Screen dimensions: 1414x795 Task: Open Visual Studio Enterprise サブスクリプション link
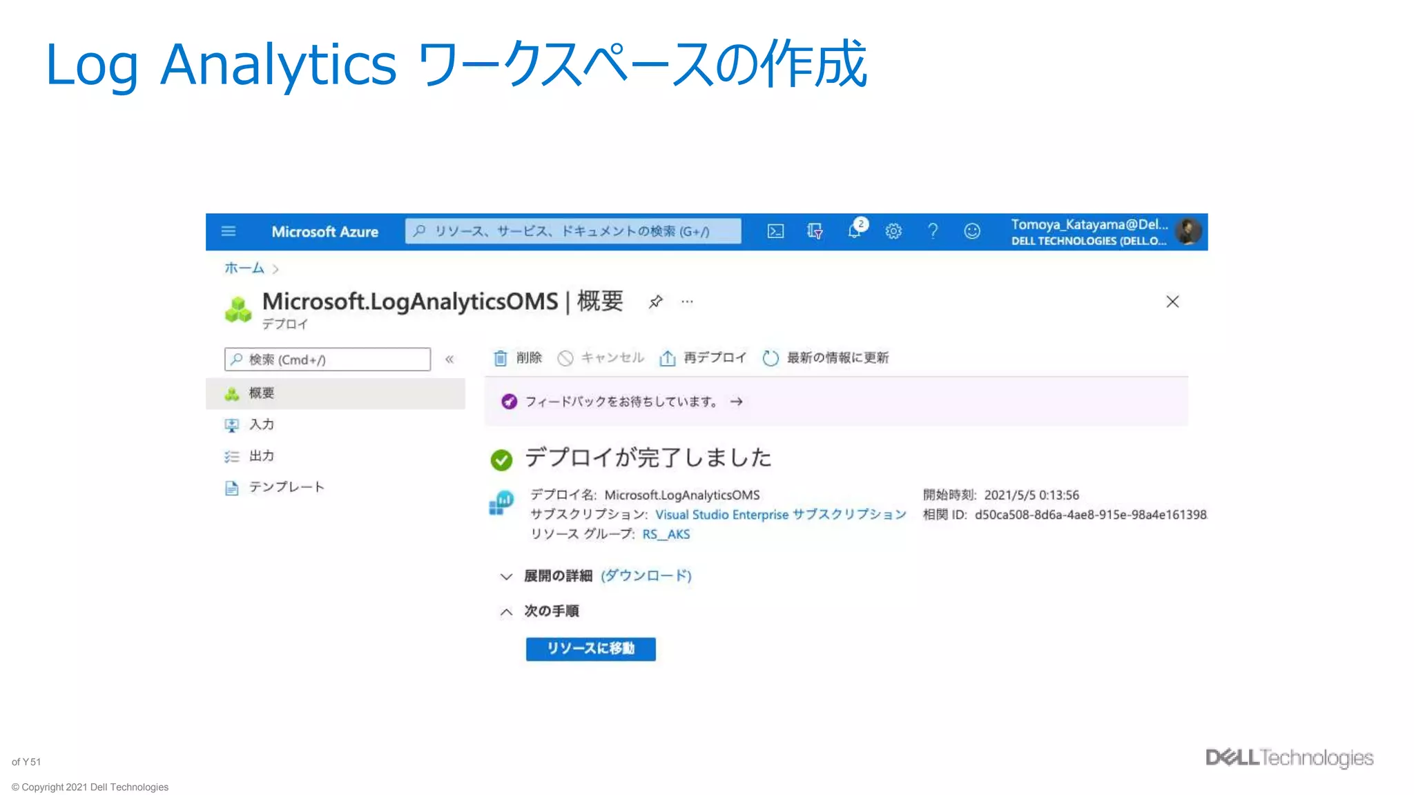coord(781,515)
